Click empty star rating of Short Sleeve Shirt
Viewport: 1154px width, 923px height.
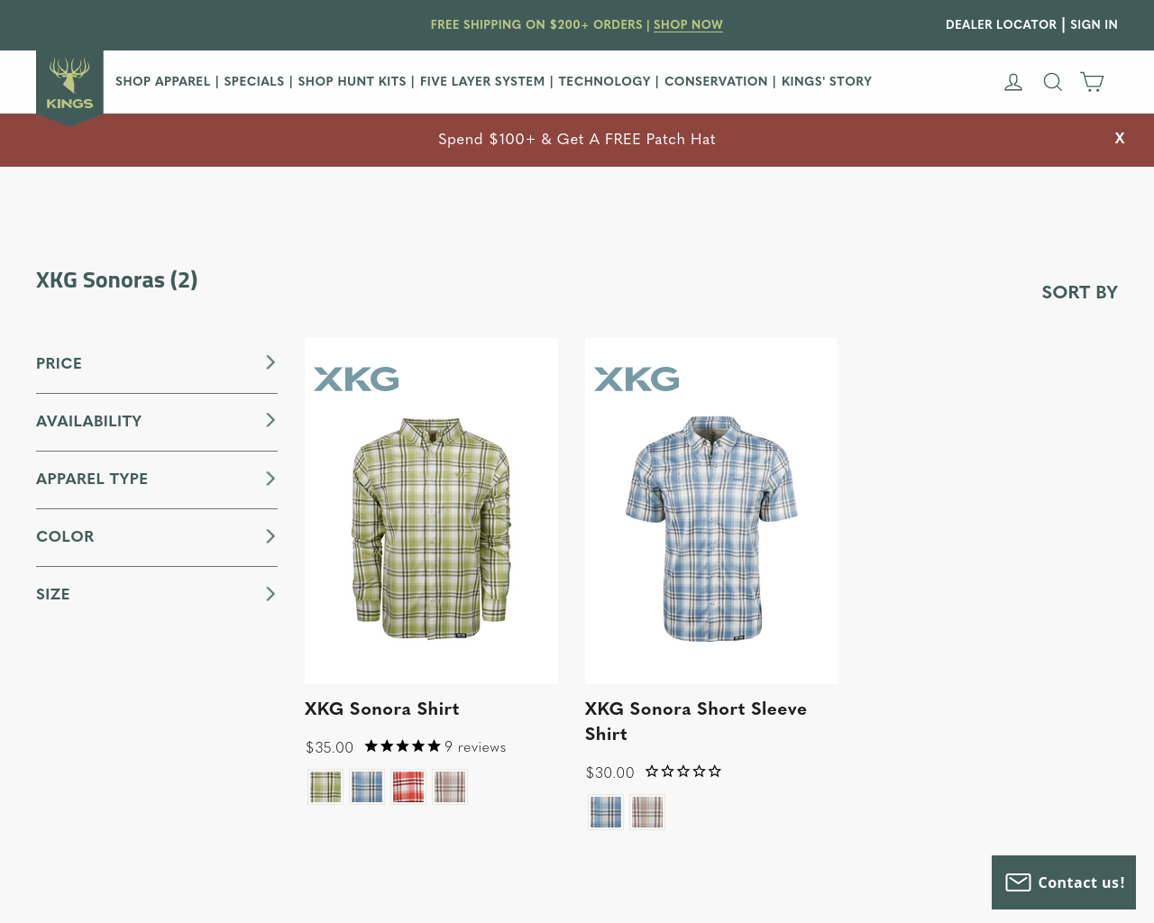coord(683,771)
